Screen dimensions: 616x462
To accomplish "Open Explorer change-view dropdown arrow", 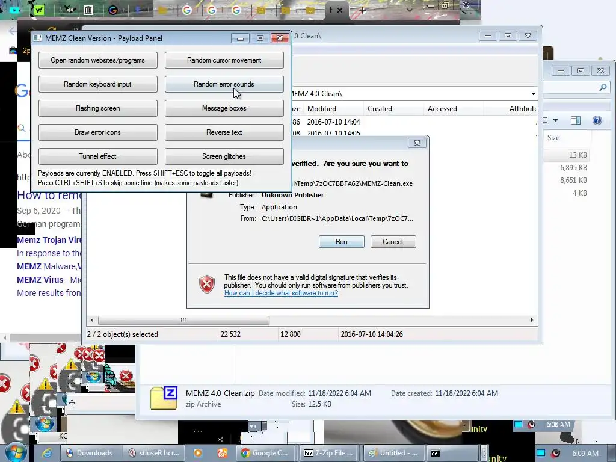I will tap(555, 120).
